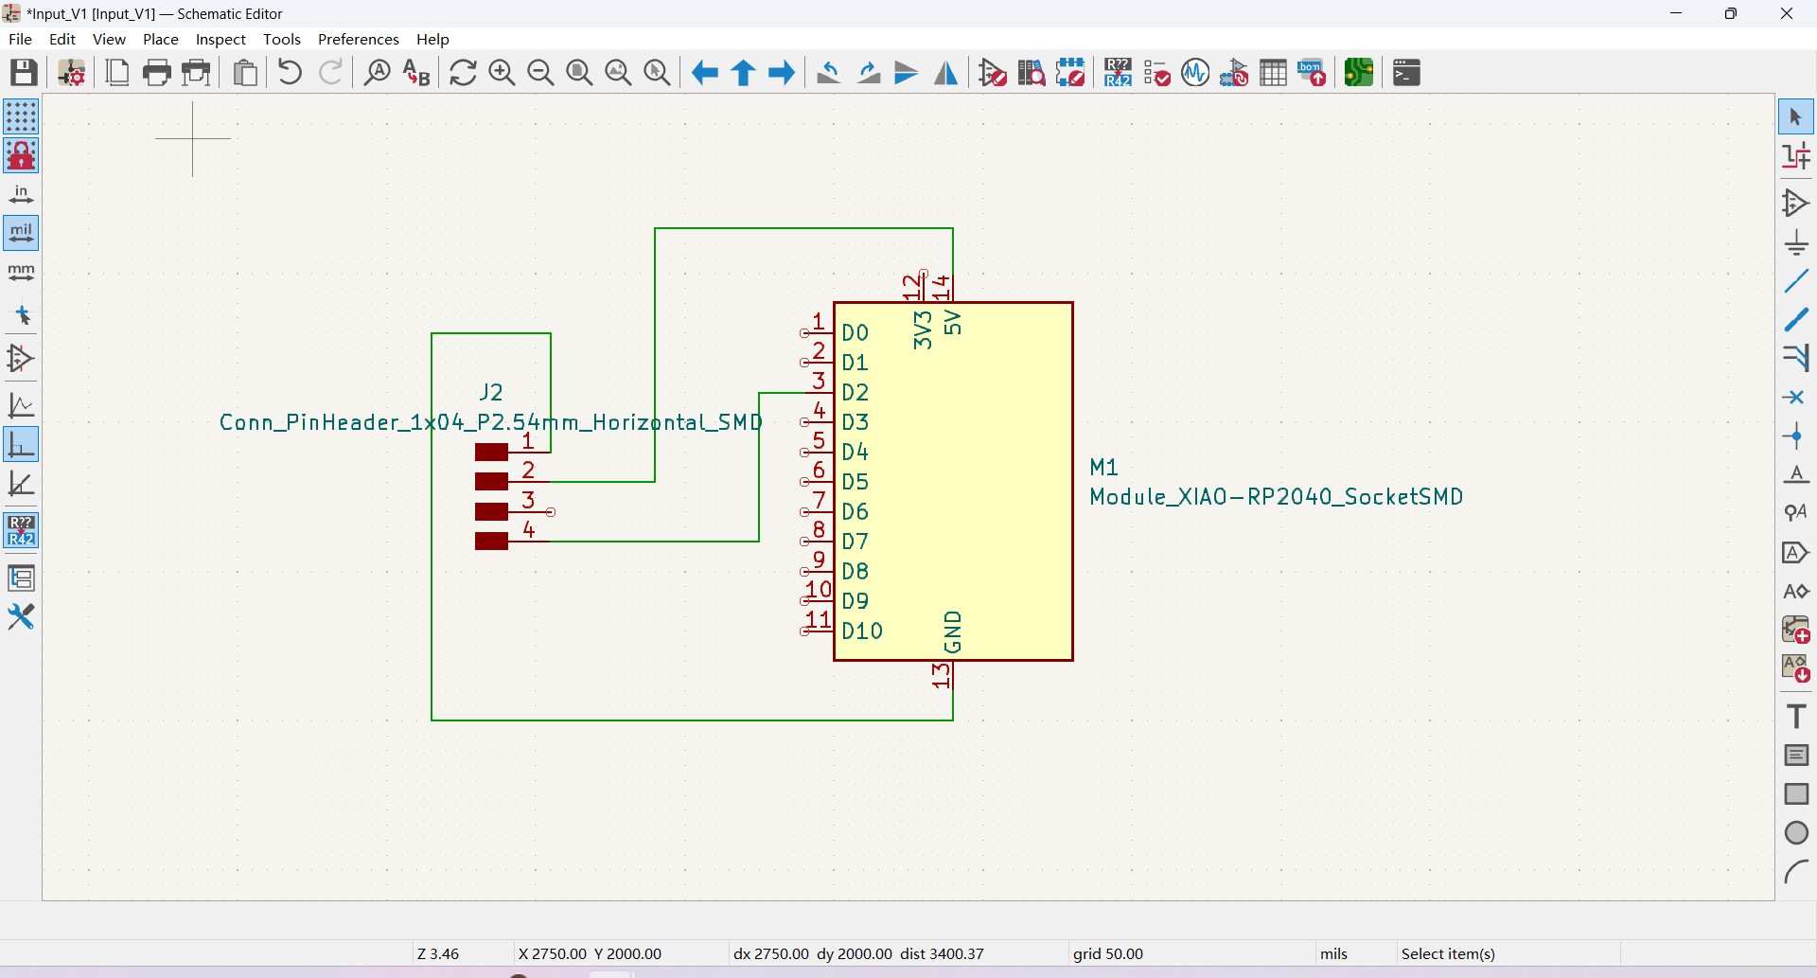Toggle hidden pins visibility
Image resolution: width=1817 pixels, height=978 pixels.
point(21,359)
